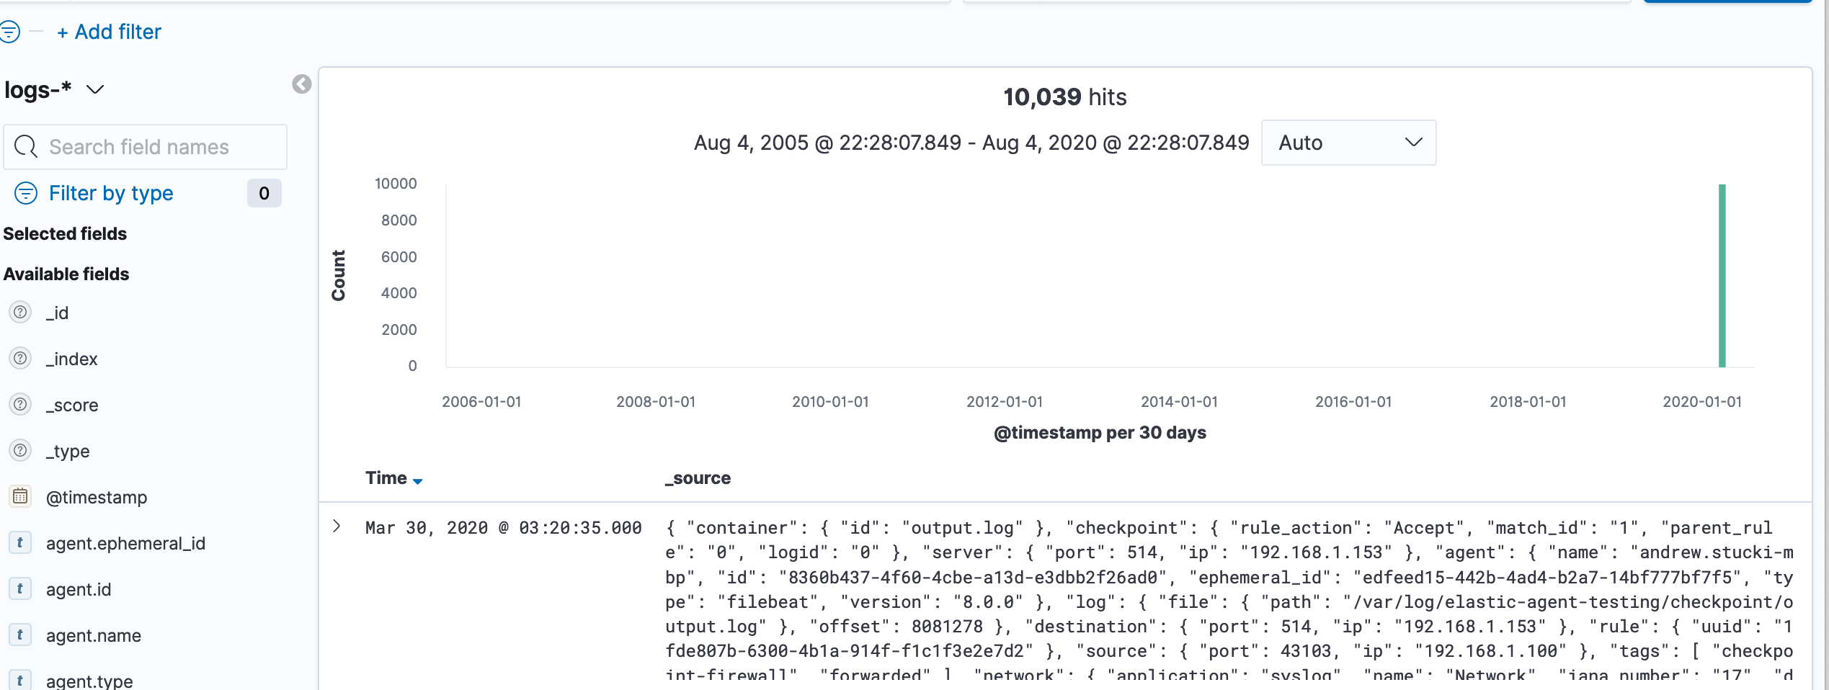
Task: Click the + Add filter link
Action: (x=109, y=31)
